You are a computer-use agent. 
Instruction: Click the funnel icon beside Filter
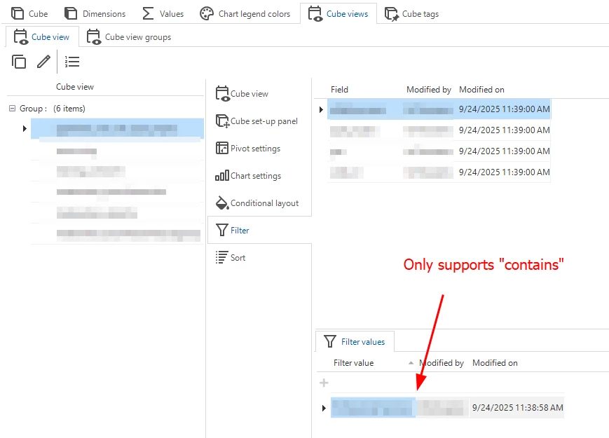pyautogui.click(x=221, y=230)
